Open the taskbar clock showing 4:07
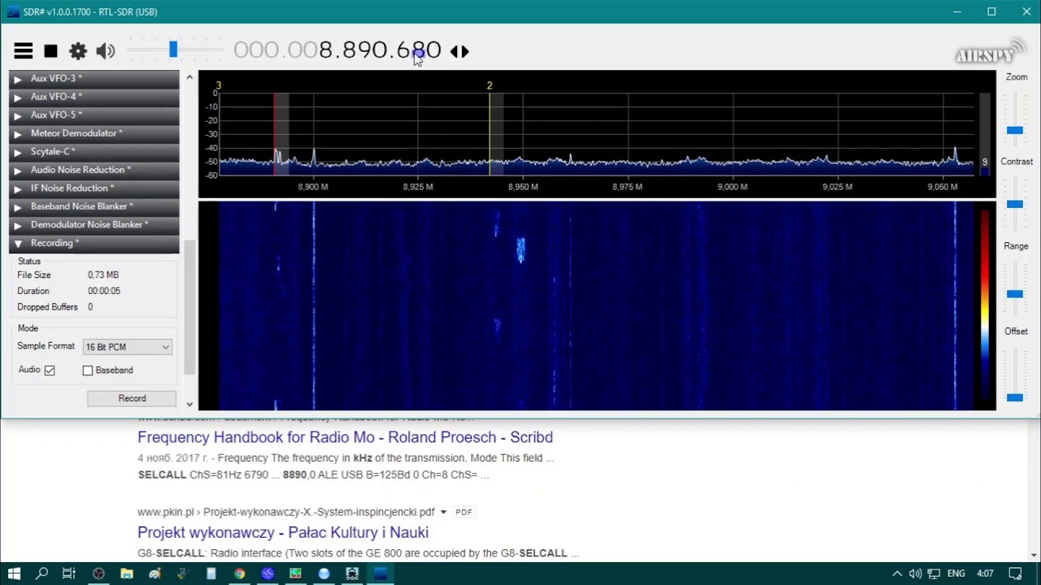Image resolution: width=1041 pixels, height=585 pixels. pyautogui.click(x=985, y=574)
